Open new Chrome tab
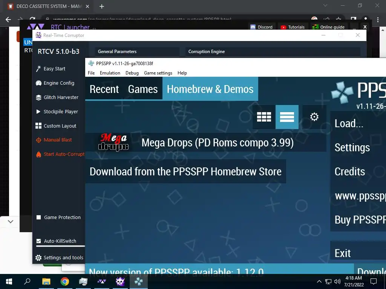This screenshot has width=386, height=289. click(x=102, y=6)
